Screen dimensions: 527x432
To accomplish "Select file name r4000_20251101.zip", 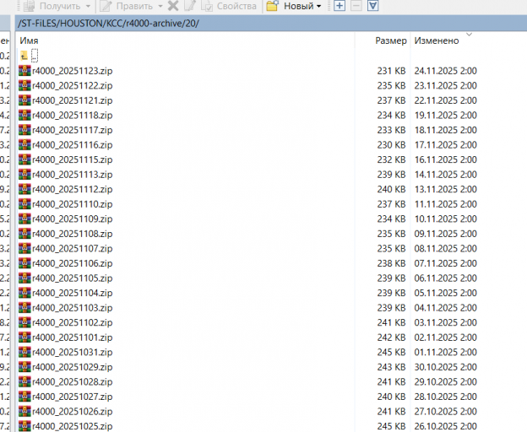I will [73, 337].
